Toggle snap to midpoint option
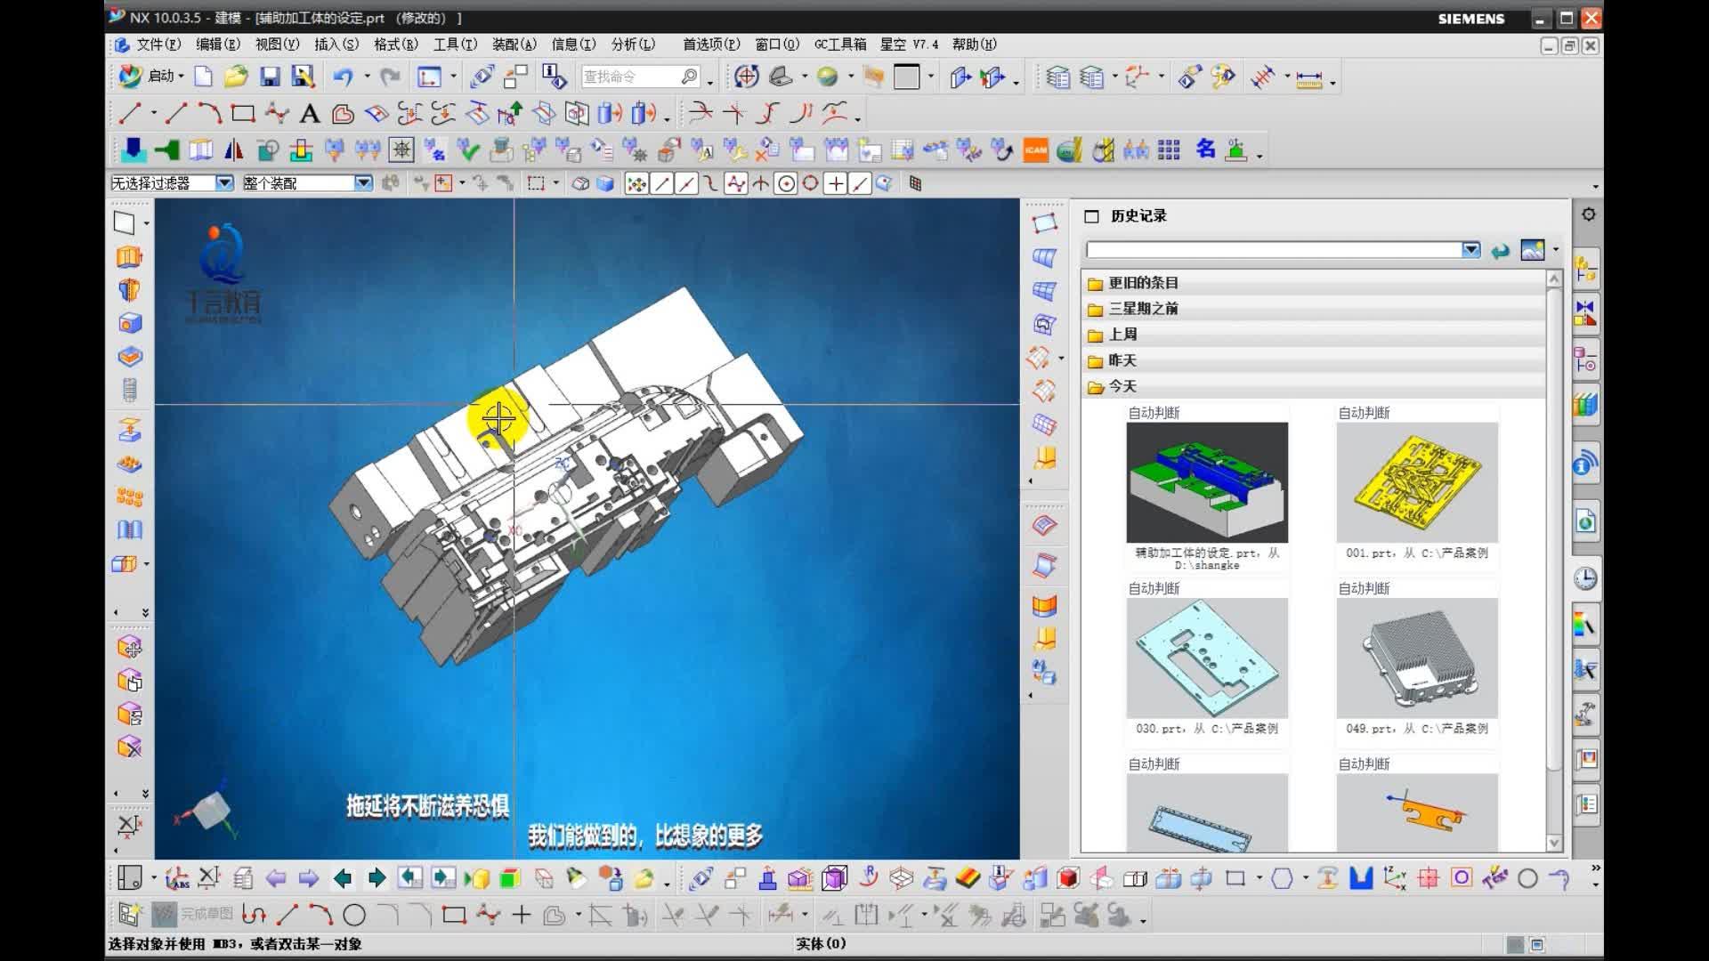Screen dimensions: 1709x961 point(686,184)
